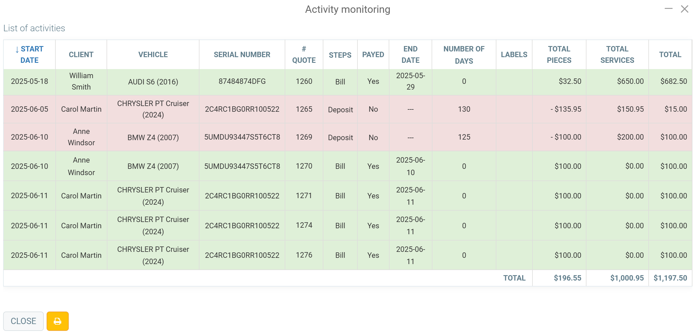The image size is (695, 334).
Task: Click the STEPS column header
Action: point(340,55)
